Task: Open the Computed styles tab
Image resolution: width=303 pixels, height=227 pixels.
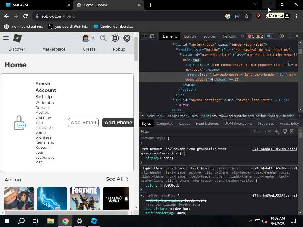Action: pyautogui.click(x=165, y=124)
